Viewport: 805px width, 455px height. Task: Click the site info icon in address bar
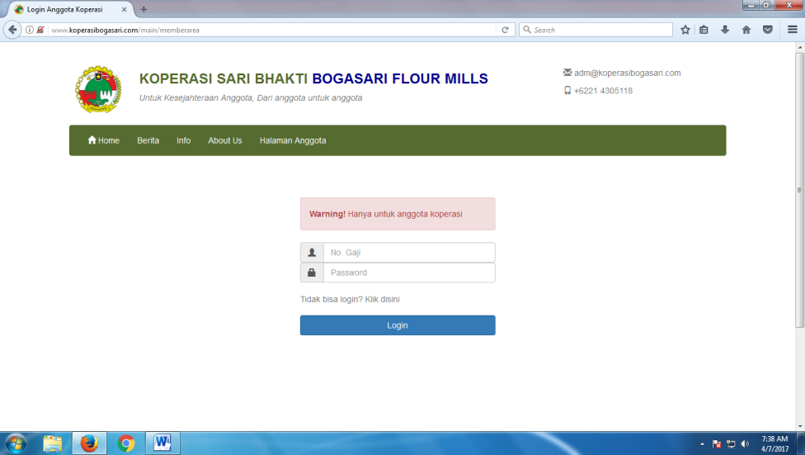point(30,30)
